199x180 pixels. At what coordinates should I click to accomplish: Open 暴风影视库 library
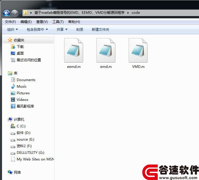click(25, 106)
